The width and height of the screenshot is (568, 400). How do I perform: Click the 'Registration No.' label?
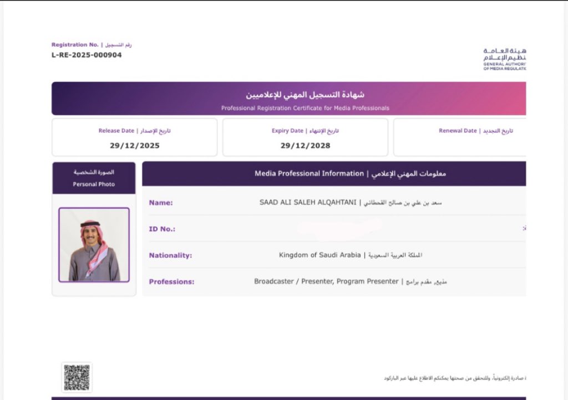pyautogui.click(x=75, y=45)
